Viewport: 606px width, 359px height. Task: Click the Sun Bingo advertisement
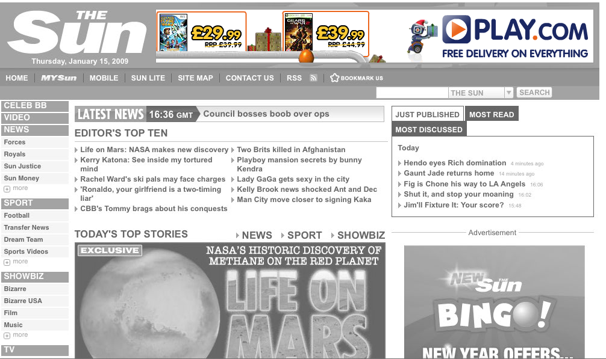point(495,302)
